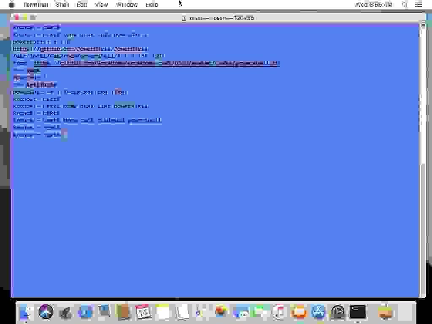Screen dimensions: 432x324
Task: Open Photos from the Dock
Action: 219,312
